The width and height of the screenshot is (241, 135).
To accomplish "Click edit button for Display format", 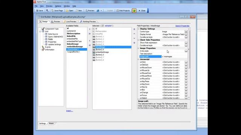I will (186, 34).
